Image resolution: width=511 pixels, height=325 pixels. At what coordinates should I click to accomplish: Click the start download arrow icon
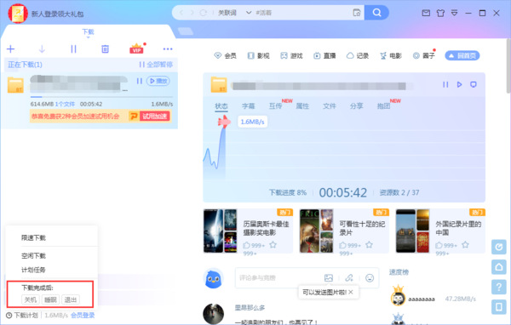tap(42, 48)
